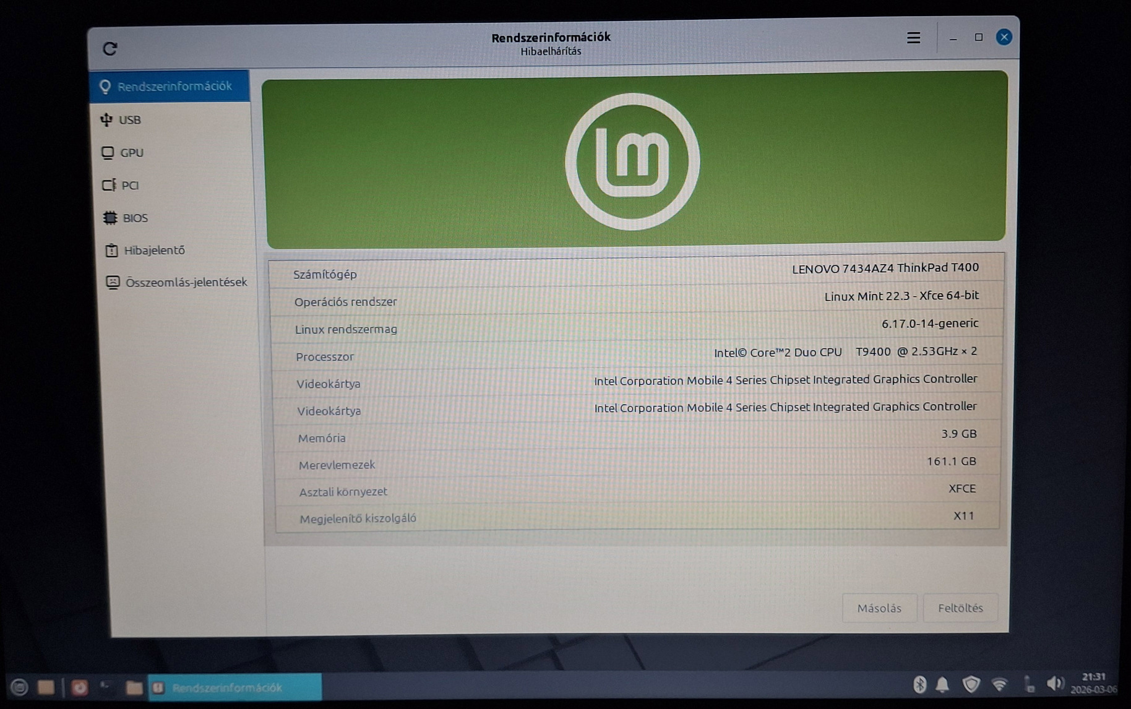1131x709 pixels.
Task: Click the kernel value 6.17.0-14-generic
Action: (x=930, y=324)
